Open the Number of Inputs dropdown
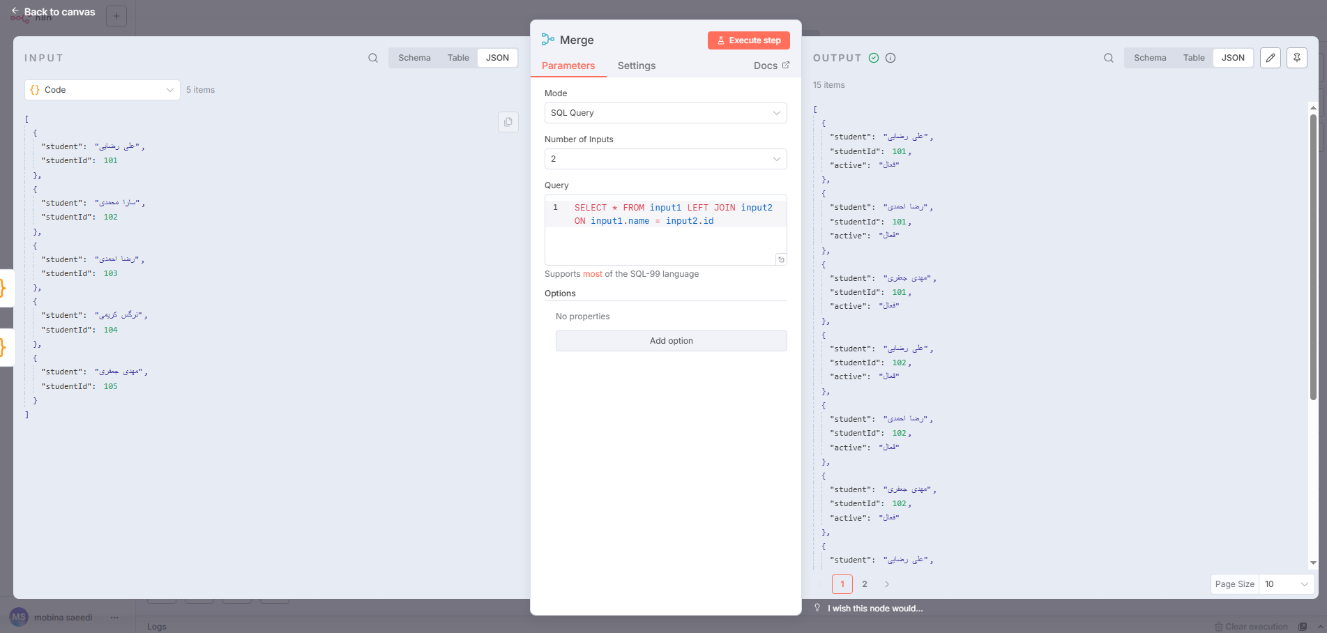The height and width of the screenshot is (633, 1327). coord(665,159)
